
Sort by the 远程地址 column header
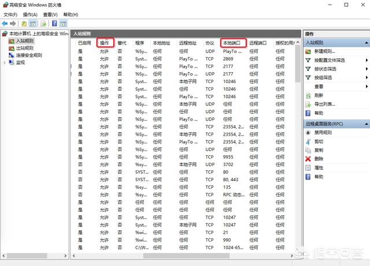(x=187, y=43)
